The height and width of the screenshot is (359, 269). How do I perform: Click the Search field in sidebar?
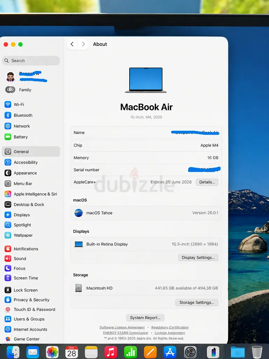coord(31,61)
